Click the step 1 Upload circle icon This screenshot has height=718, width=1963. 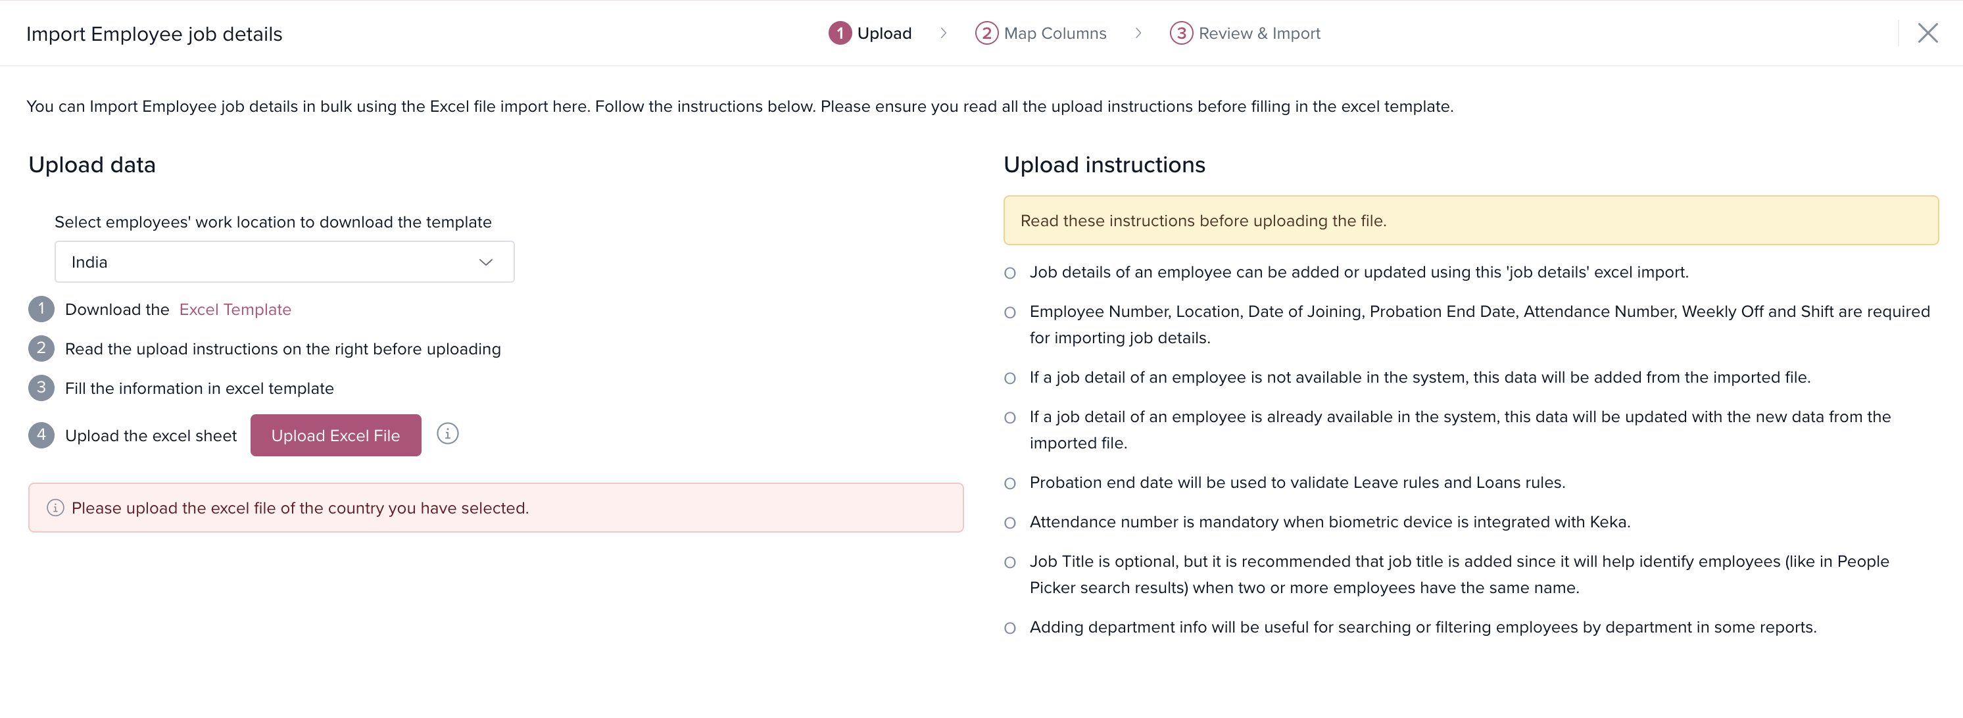coord(839,34)
